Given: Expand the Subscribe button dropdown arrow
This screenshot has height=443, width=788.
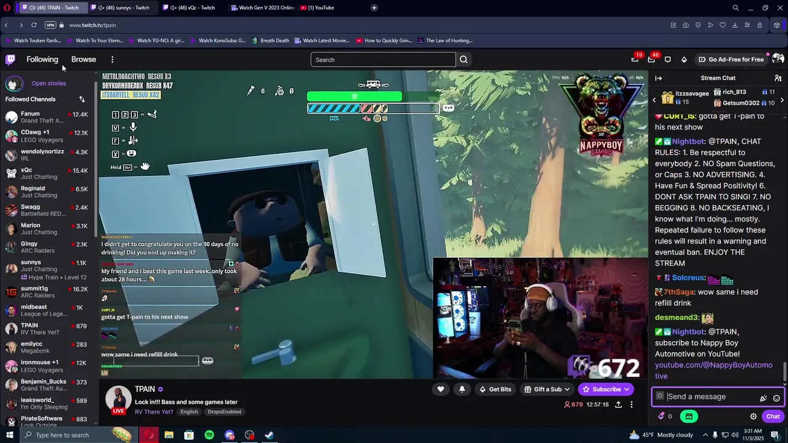Looking at the screenshot, I should pos(627,389).
